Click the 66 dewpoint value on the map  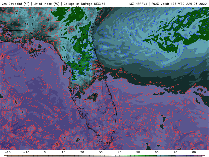coord(47,20)
